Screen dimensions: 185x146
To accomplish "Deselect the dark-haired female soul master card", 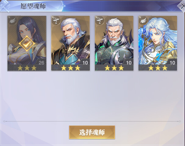I will pyautogui.click(x=27, y=43).
